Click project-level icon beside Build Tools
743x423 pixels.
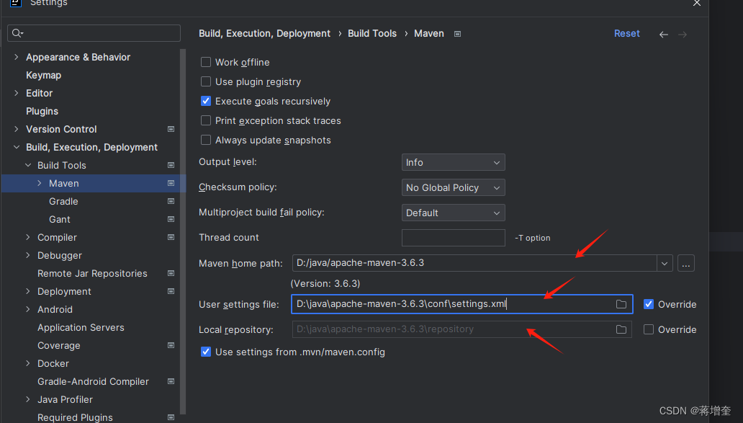(x=171, y=165)
